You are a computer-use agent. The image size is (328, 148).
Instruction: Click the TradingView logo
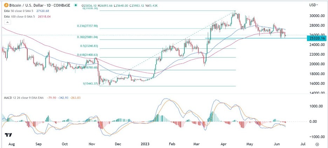(x=8, y=135)
